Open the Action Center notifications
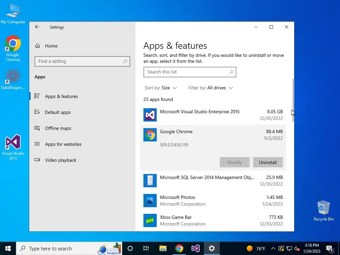 point(330,248)
